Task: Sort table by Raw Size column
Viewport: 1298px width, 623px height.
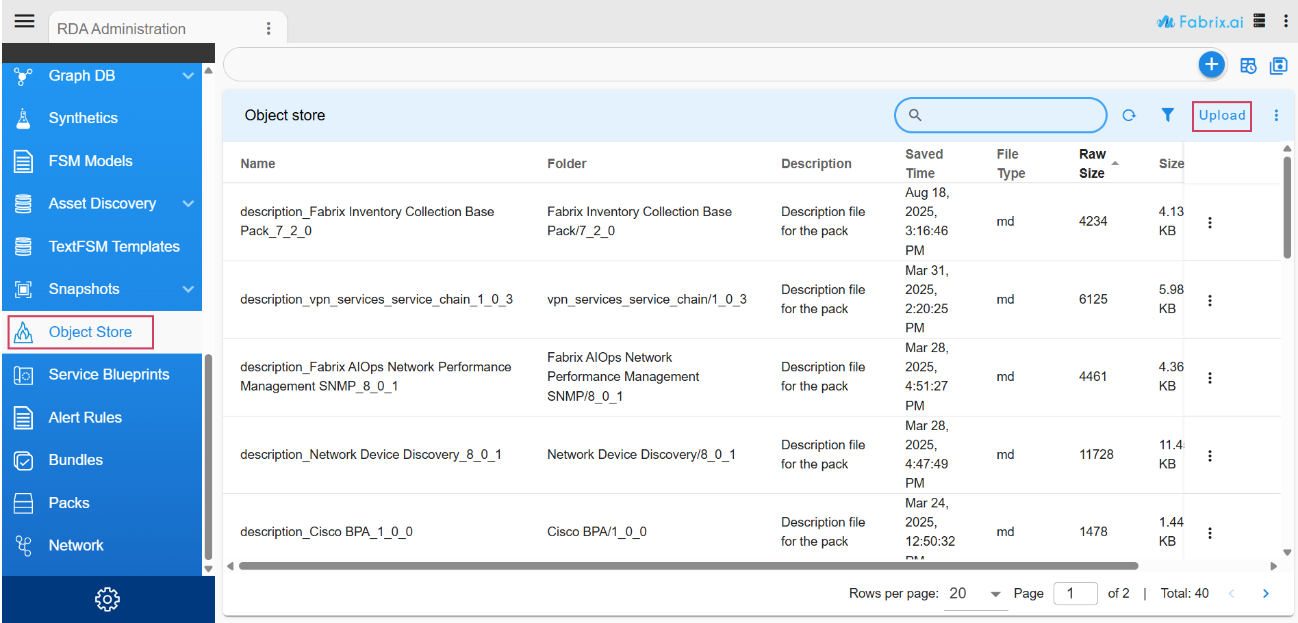Action: coord(1092,163)
